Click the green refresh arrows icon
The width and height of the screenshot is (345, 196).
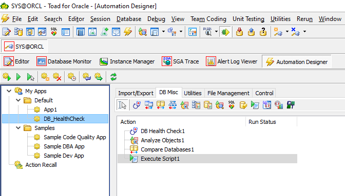(113, 77)
